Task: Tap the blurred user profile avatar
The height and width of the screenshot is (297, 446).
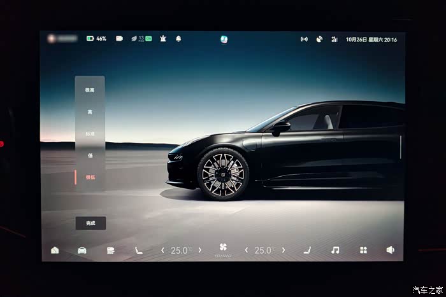Action: pyautogui.click(x=51, y=39)
